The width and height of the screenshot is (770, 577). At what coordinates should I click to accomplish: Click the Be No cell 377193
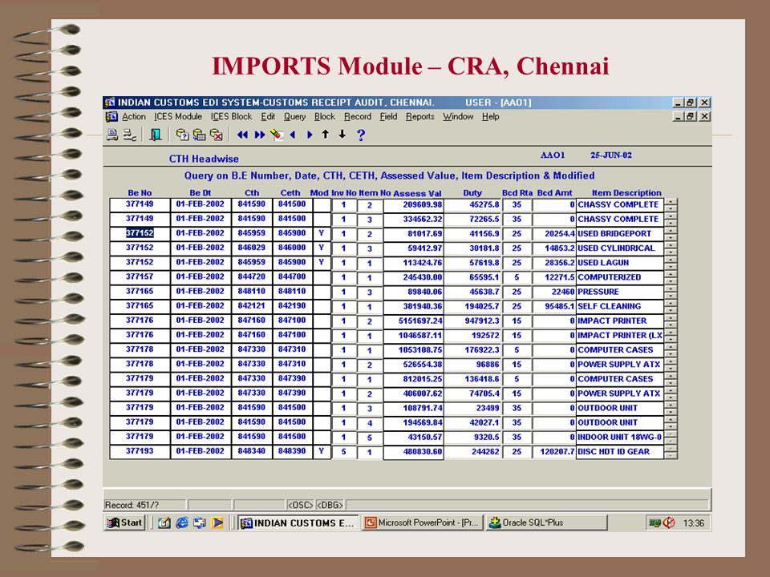pyautogui.click(x=140, y=451)
